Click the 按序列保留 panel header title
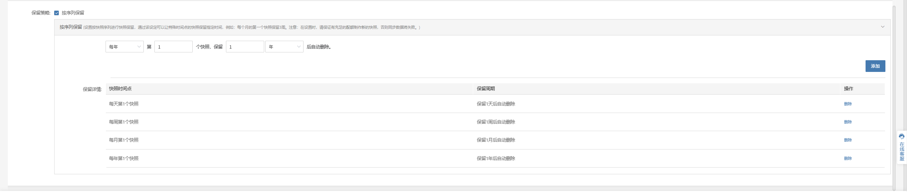907x192 pixels. tap(71, 27)
